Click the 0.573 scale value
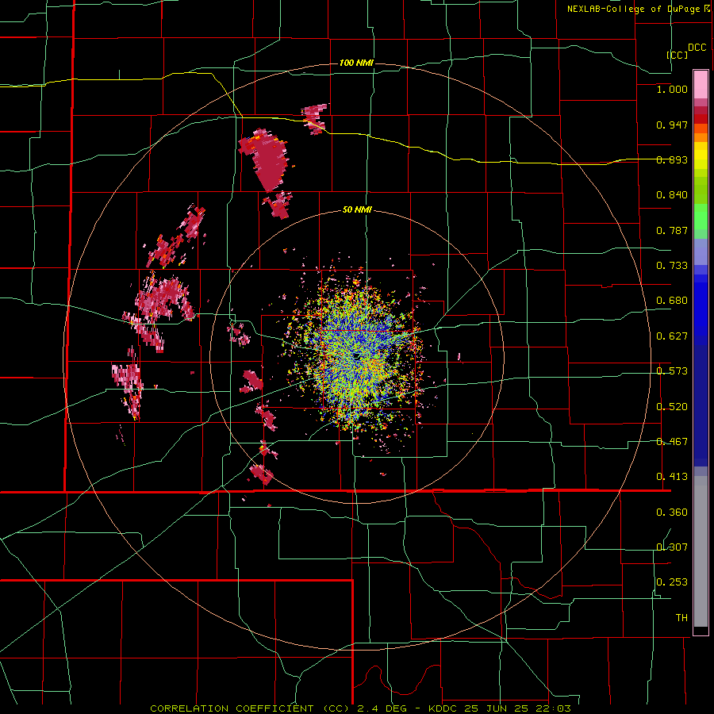This screenshot has height=714, width=714. [x=672, y=371]
